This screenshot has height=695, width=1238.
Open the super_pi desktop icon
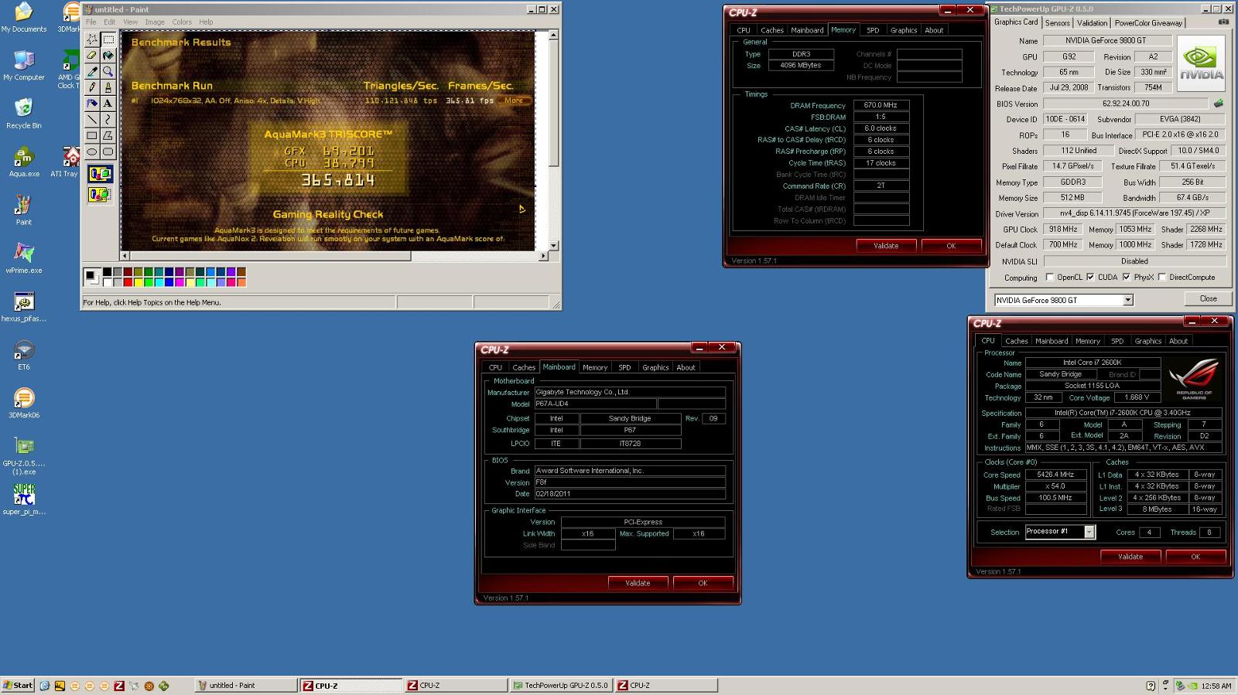24,499
